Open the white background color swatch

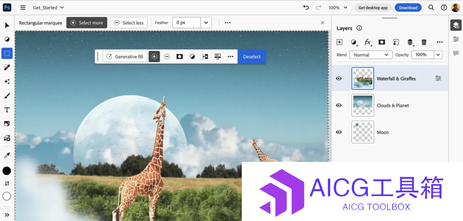coord(7,196)
